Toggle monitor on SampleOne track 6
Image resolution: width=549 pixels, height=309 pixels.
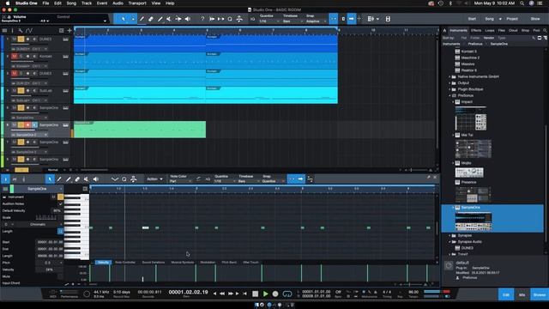34,125
